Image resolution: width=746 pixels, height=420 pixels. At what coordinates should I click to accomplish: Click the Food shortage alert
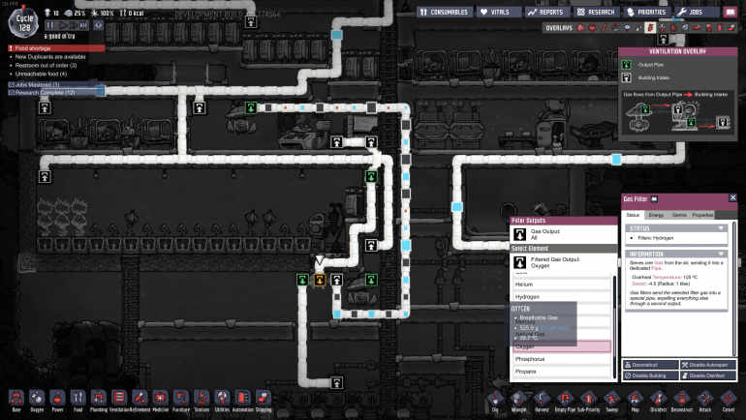click(x=56, y=48)
